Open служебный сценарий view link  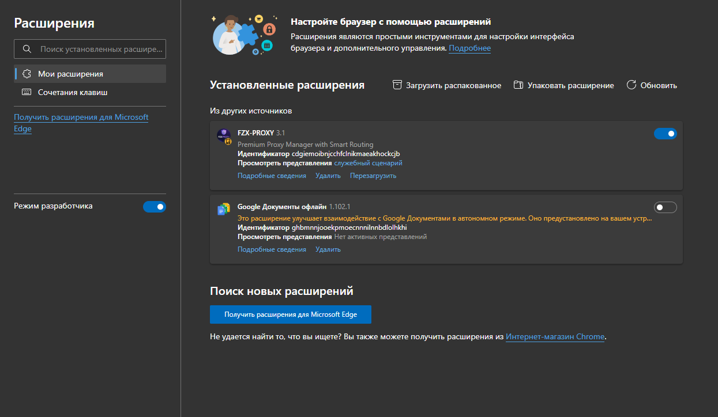tap(369, 164)
